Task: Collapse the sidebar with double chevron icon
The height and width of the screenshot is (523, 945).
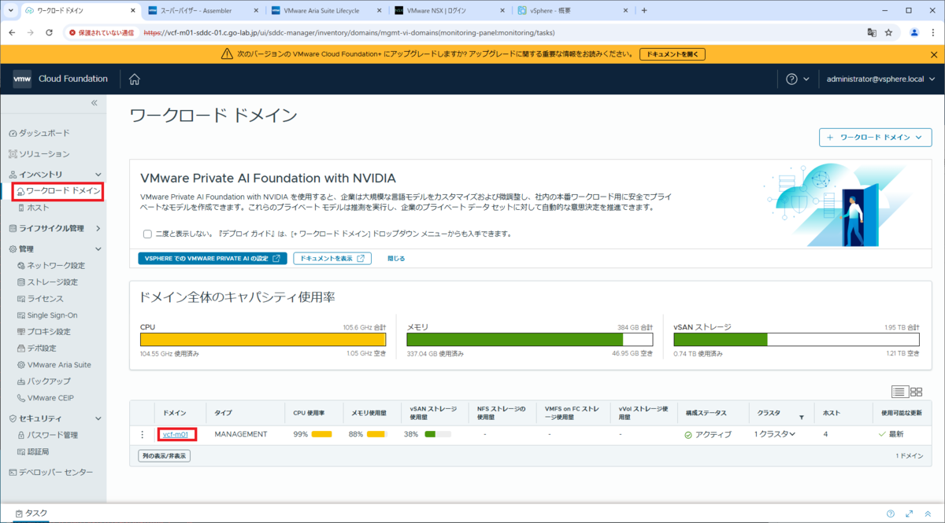Action: [94, 103]
